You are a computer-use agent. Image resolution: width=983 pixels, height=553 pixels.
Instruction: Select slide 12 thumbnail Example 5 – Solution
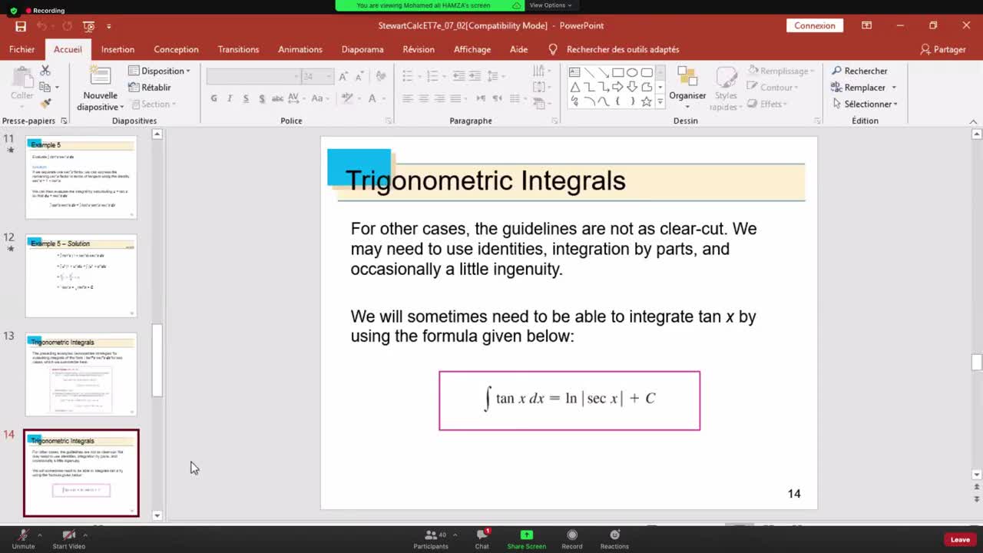coord(81,276)
